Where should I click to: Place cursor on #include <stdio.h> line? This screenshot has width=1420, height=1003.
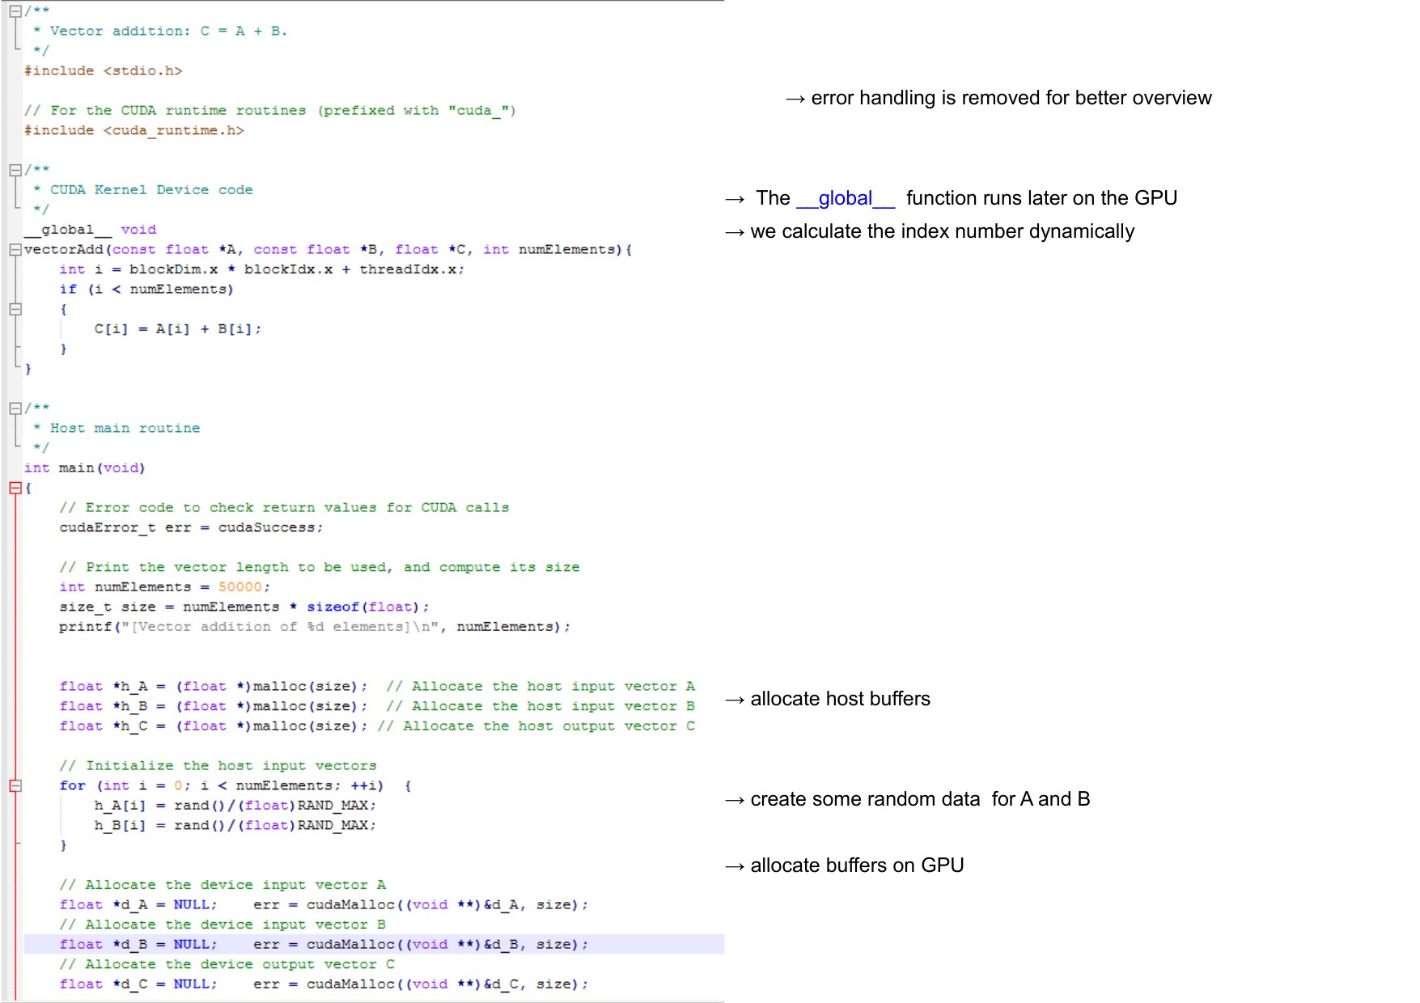coord(104,71)
